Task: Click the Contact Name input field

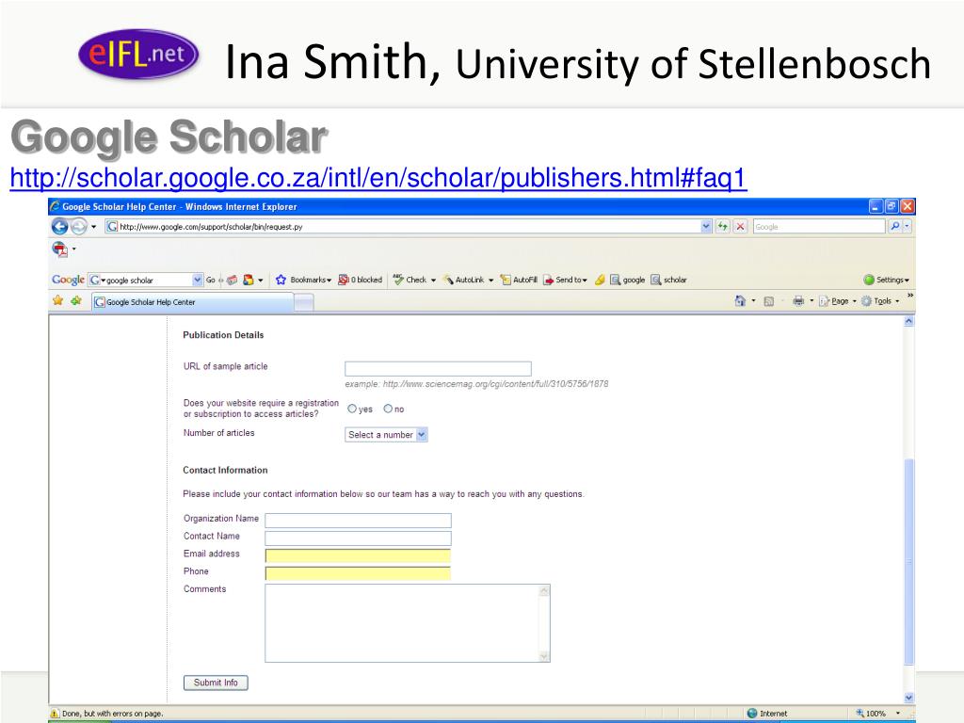Action: [358, 538]
